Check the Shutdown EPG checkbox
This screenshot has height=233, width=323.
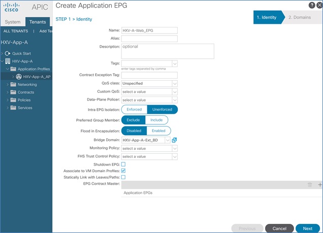123,164
